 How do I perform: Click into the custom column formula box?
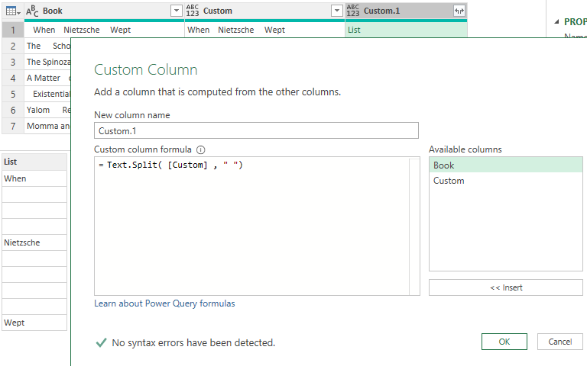tap(251, 226)
